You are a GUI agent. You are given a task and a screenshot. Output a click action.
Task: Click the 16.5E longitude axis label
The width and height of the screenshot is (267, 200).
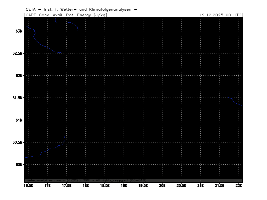pos(28,185)
